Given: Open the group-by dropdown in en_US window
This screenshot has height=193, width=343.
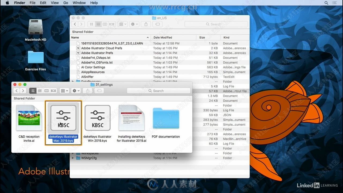Looking at the screenshot, I should click(123, 24).
